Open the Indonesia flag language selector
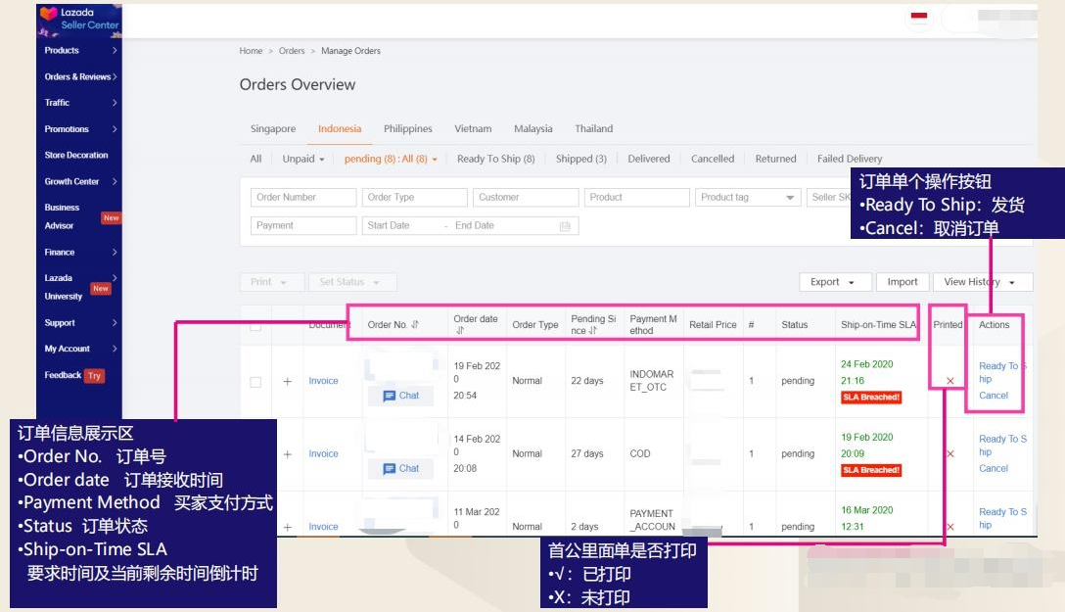The width and height of the screenshot is (1065, 612). 919,17
